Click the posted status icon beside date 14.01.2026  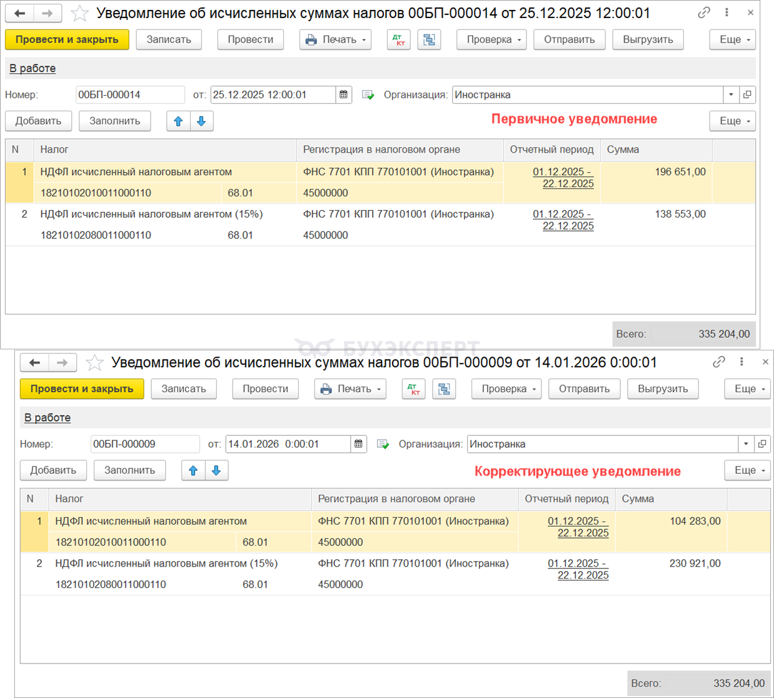click(383, 444)
